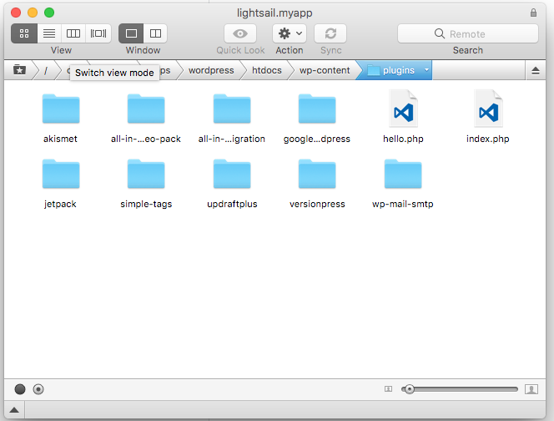Go to htdocs in path bar
Screen dimensions: 554x421
pyautogui.click(x=267, y=70)
